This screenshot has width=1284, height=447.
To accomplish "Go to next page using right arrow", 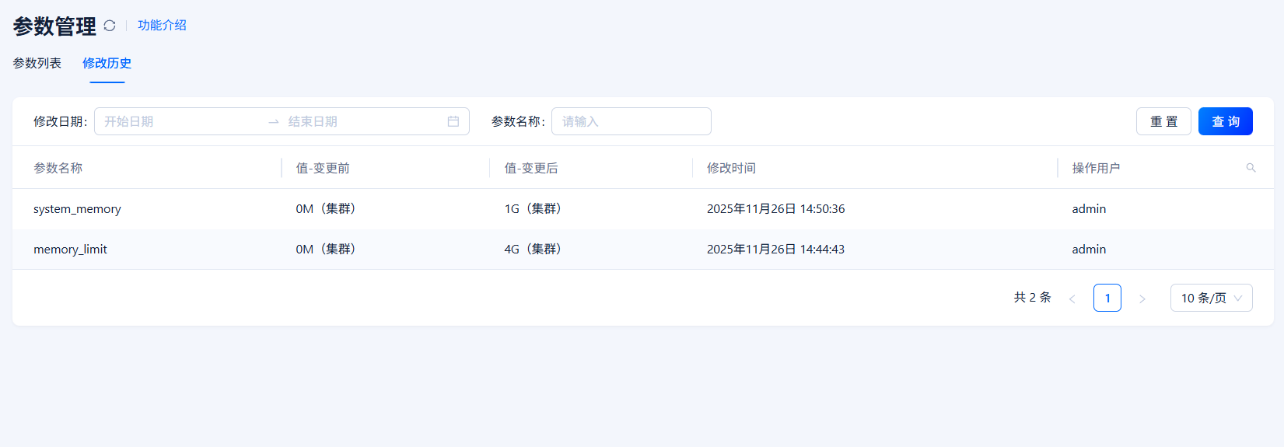I will (1142, 299).
